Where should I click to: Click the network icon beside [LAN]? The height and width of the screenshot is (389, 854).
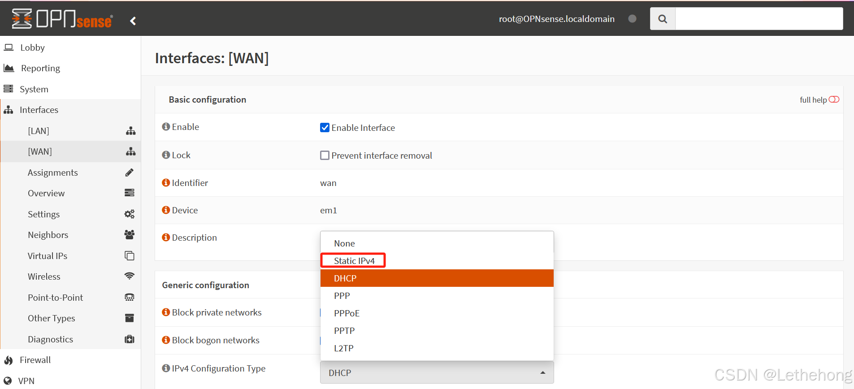click(130, 131)
